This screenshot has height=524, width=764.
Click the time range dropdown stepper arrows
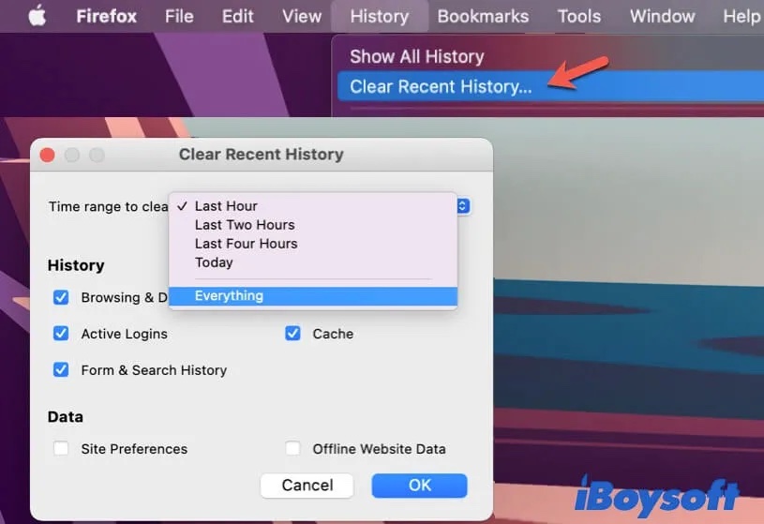click(x=463, y=206)
